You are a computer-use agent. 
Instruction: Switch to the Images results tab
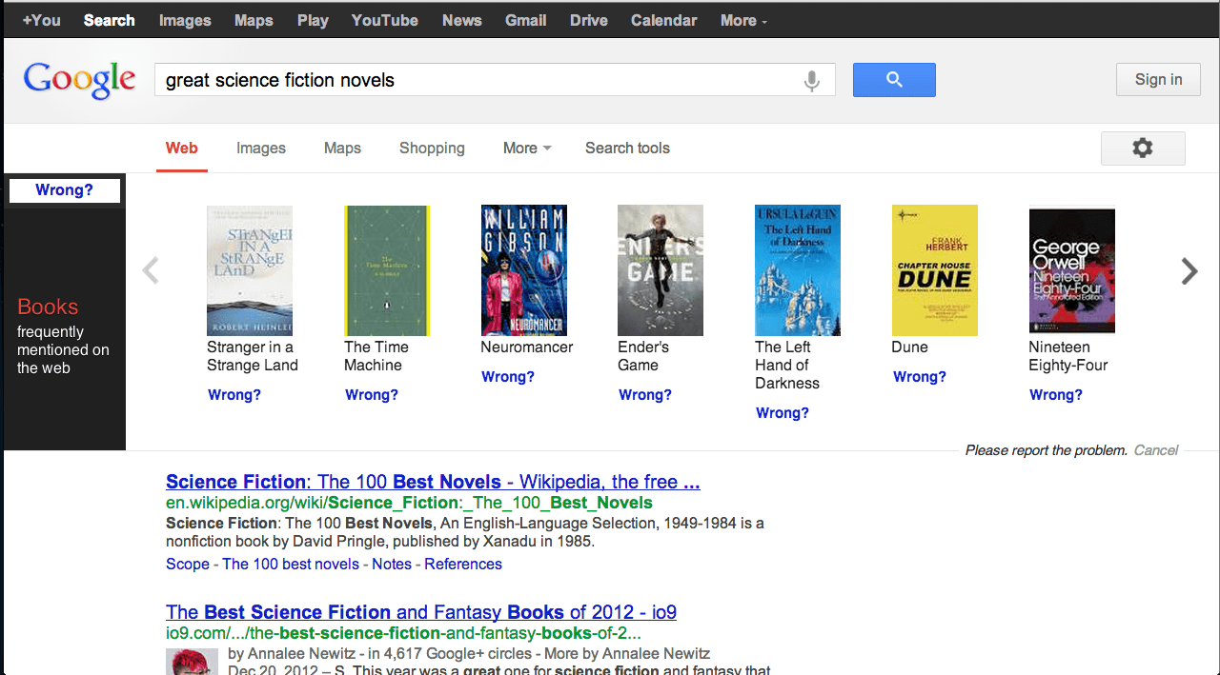coord(261,148)
